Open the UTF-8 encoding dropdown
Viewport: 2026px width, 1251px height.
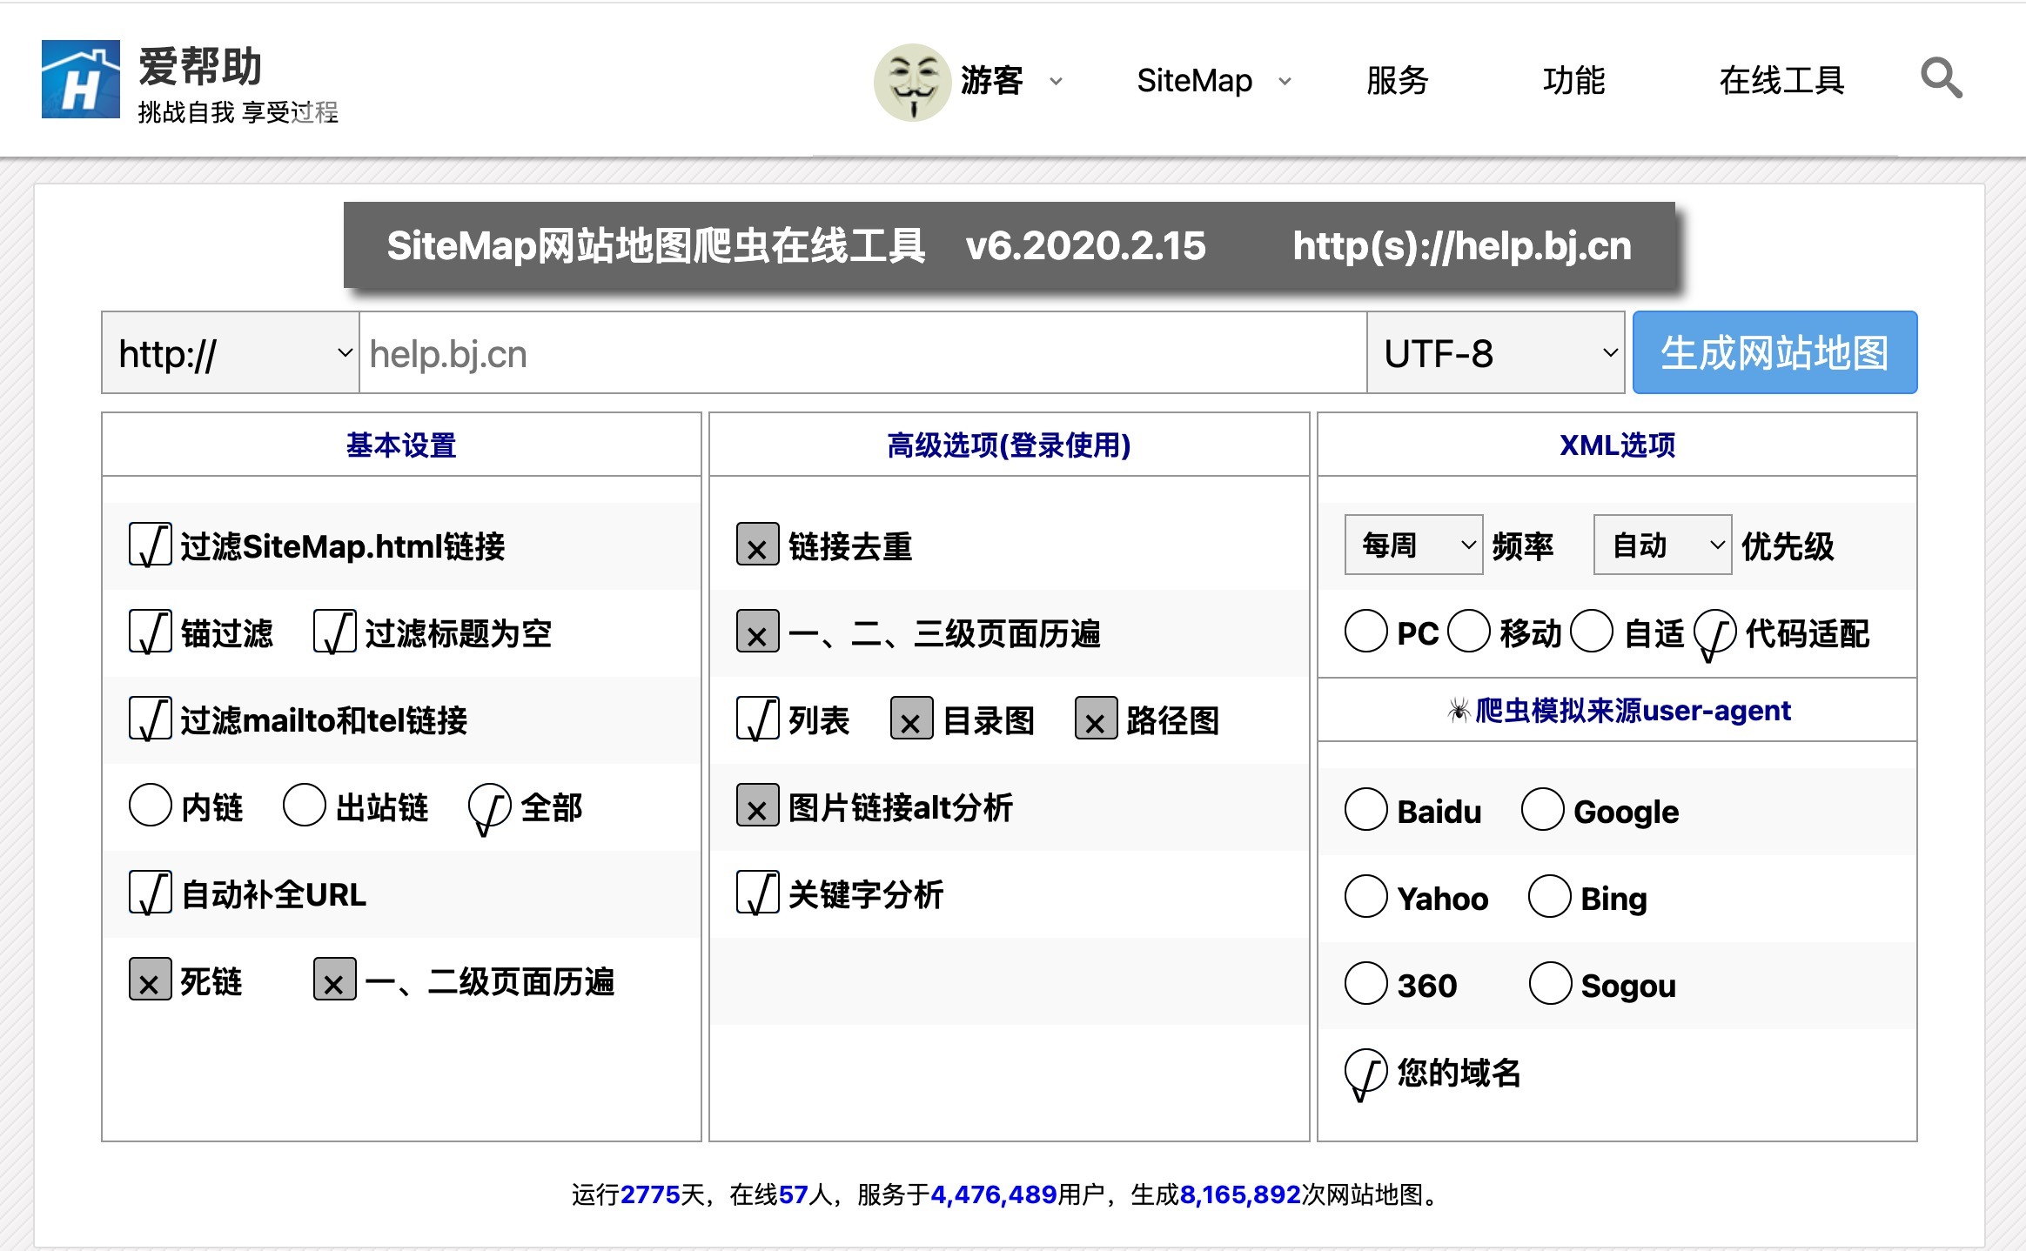tap(1495, 353)
